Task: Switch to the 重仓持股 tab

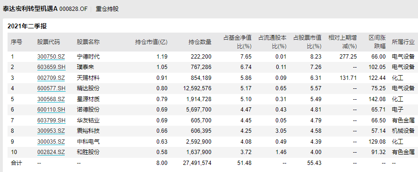Action: pyautogui.click(x=107, y=9)
